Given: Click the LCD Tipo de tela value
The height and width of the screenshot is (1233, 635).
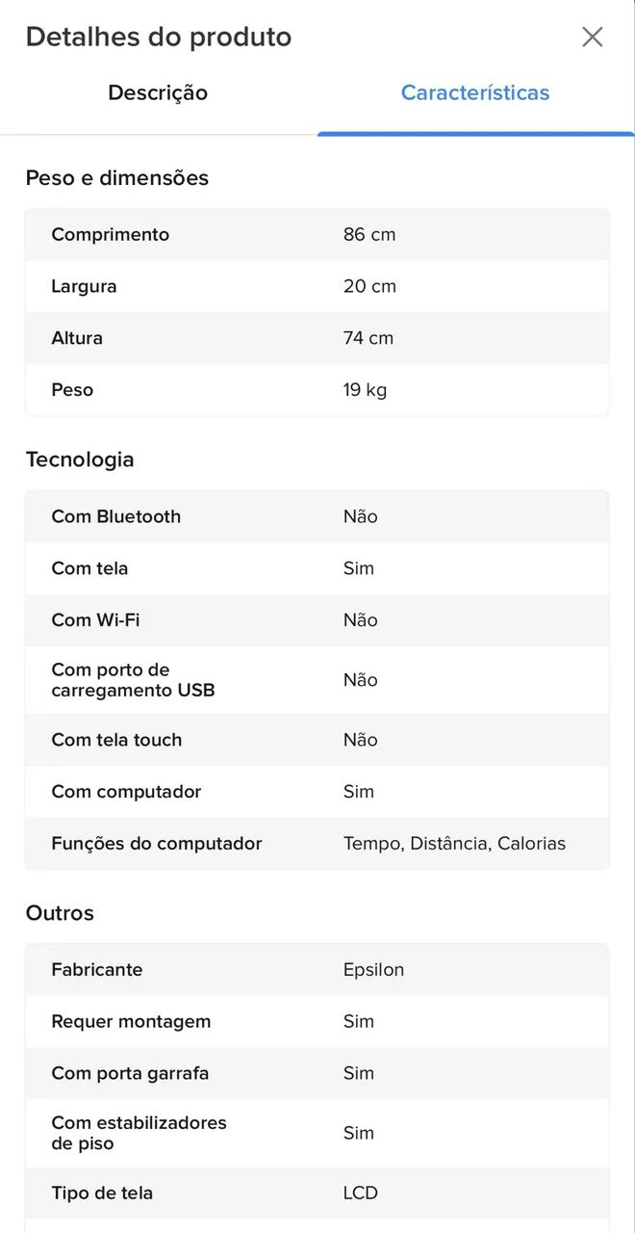Looking at the screenshot, I should tap(361, 1193).
